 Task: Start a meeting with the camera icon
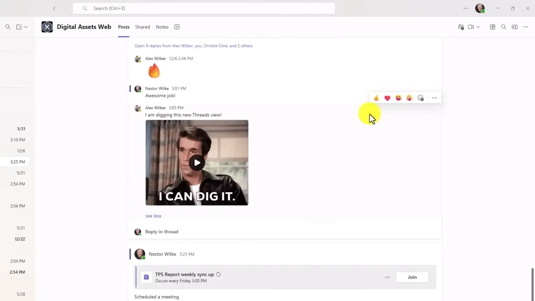471,27
